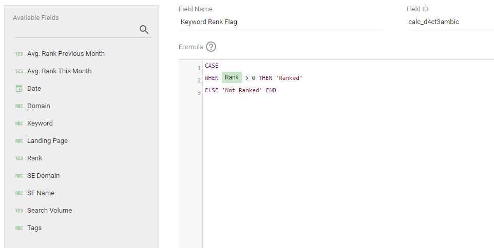Click the text type icon beside Domain

(x=19, y=106)
